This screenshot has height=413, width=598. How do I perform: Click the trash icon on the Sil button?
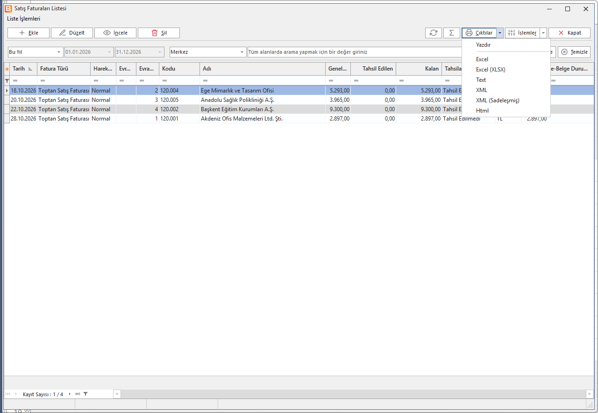point(155,33)
